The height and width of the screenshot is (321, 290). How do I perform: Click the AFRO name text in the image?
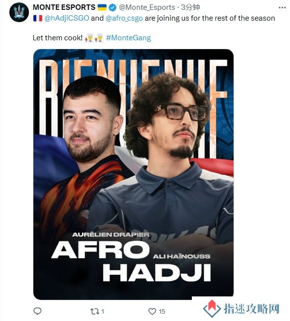click(x=100, y=249)
